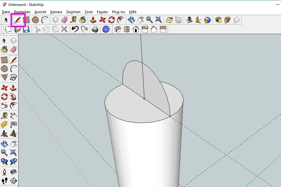
Task: Activate the Offset tool in the top toolbar
Action: 121,20
